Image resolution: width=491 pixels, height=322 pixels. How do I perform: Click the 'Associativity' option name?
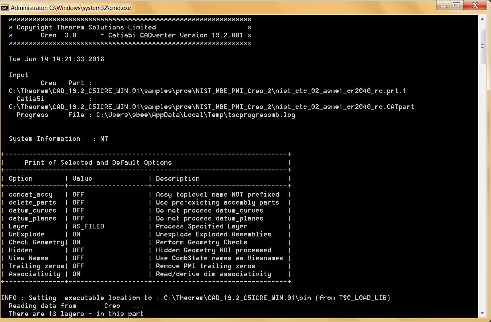(35, 274)
